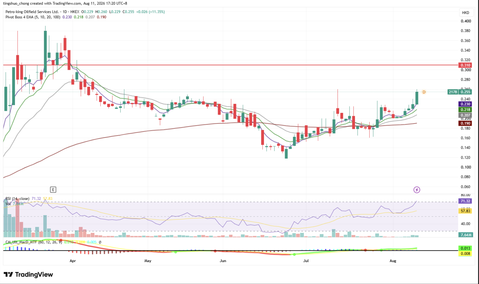Click the 2178 countdown label

pyautogui.click(x=453, y=92)
